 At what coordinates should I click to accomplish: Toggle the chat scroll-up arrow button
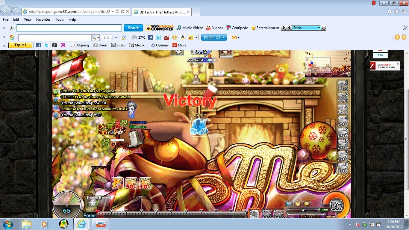pos(56,99)
